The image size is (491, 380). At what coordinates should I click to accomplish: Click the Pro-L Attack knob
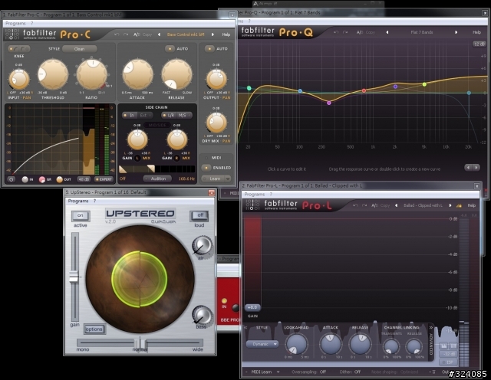point(331,344)
